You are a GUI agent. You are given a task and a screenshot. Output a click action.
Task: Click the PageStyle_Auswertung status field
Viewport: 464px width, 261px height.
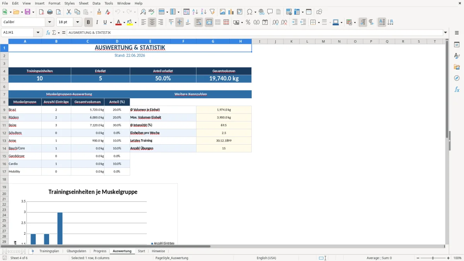pyautogui.click(x=172, y=258)
